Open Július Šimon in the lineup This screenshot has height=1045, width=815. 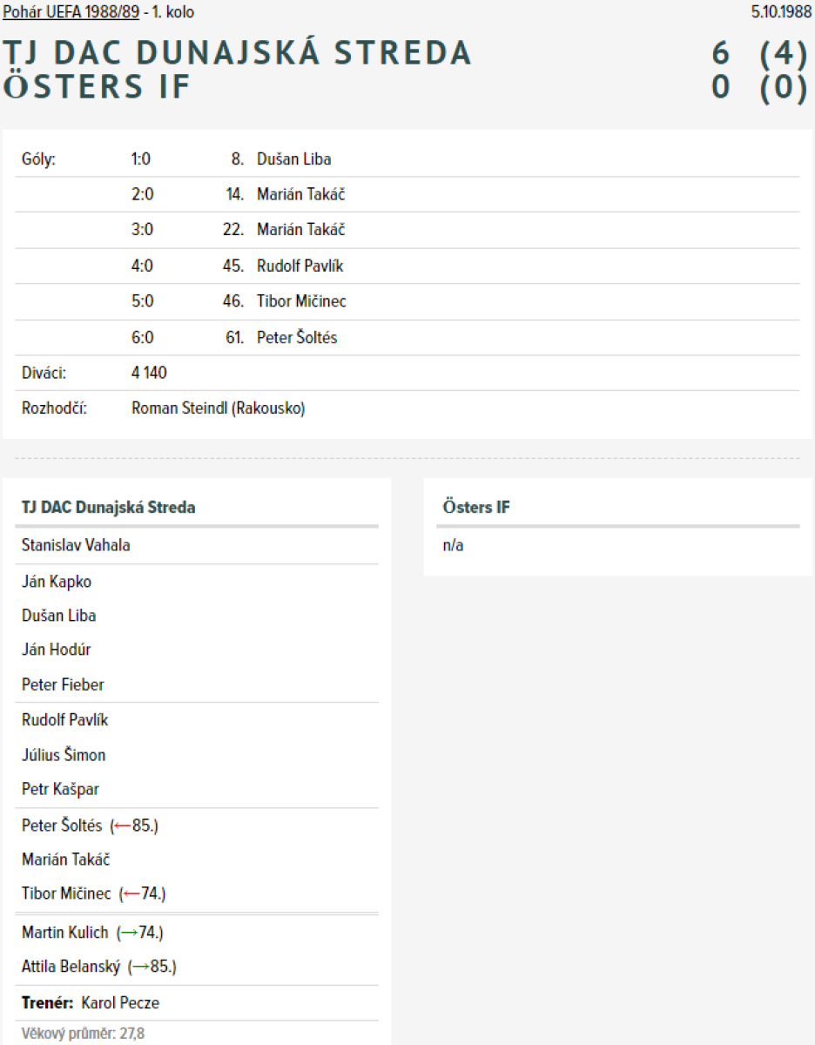point(64,755)
